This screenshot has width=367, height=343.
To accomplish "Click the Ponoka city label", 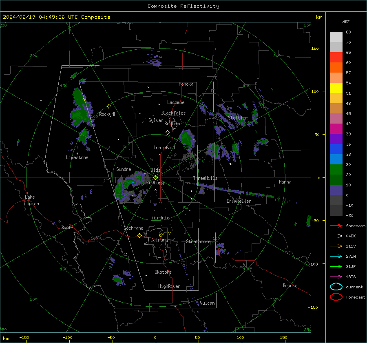I will coord(186,84).
